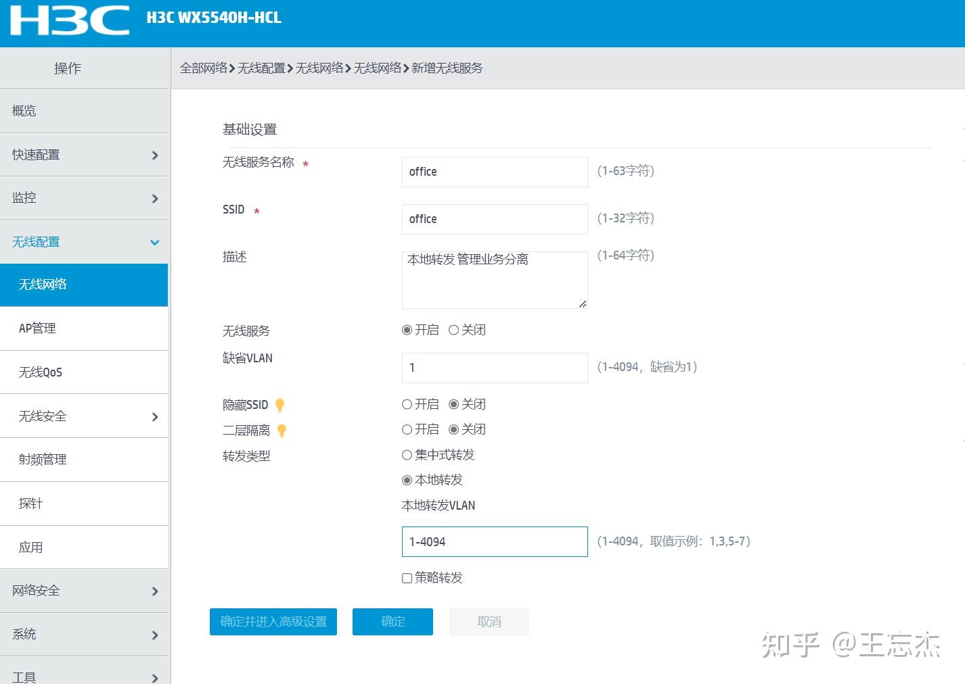Image resolution: width=965 pixels, height=684 pixels.
Task: Open the 射频管理 page
Action: coord(85,459)
